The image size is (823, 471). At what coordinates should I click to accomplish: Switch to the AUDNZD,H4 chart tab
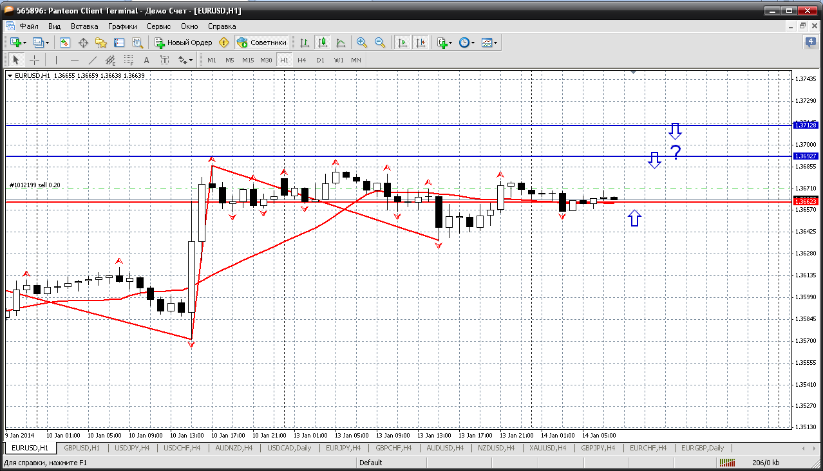(x=234, y=448)
